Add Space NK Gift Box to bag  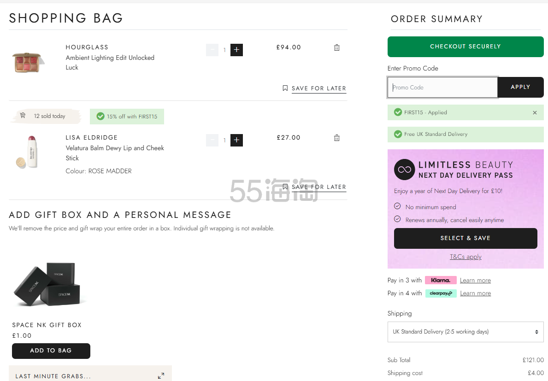tap(51, 351)
